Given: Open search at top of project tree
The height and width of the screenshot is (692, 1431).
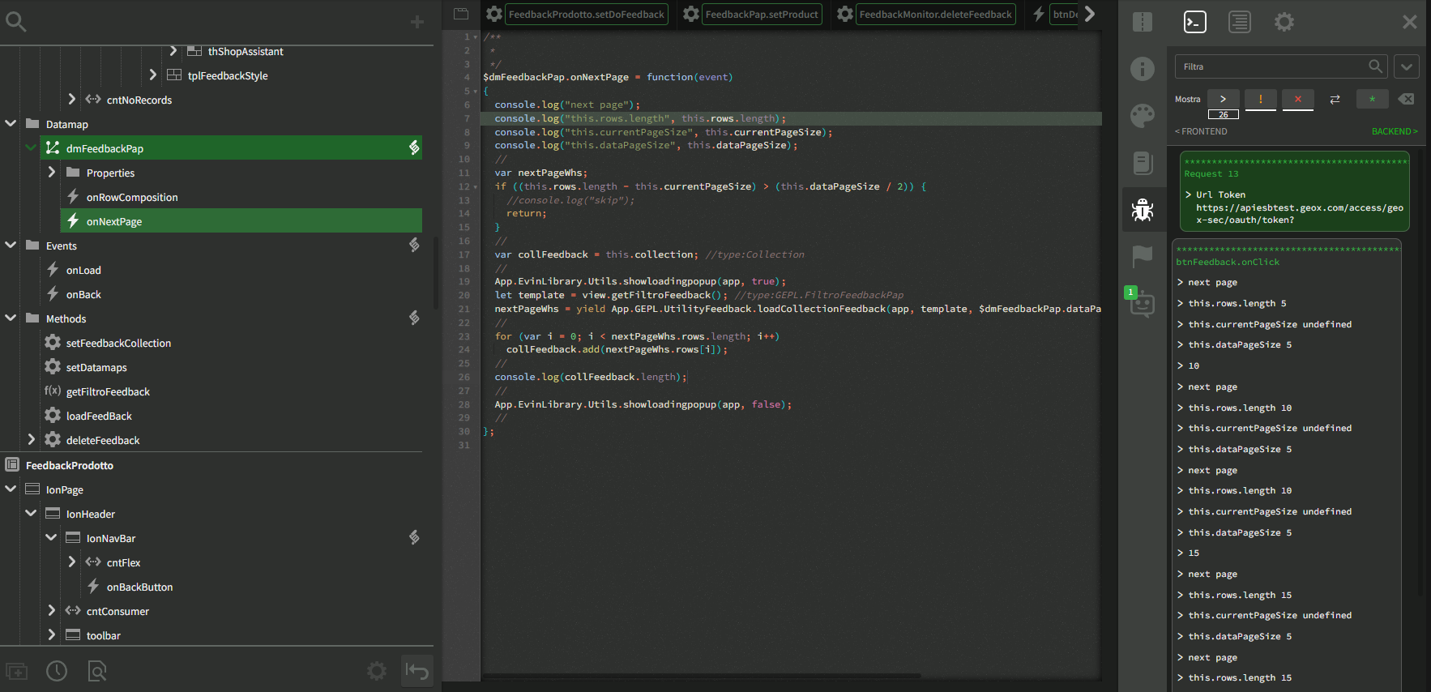Looking at the screenshot, I should click(x=15, y=22).
